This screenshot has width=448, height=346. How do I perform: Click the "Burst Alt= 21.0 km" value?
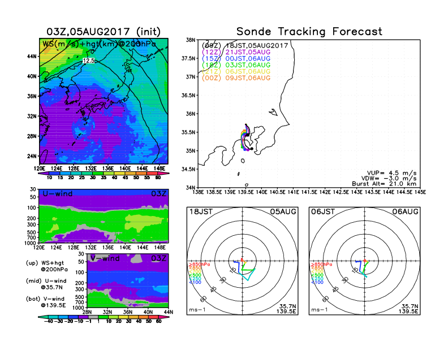click(x=384, y=184)
